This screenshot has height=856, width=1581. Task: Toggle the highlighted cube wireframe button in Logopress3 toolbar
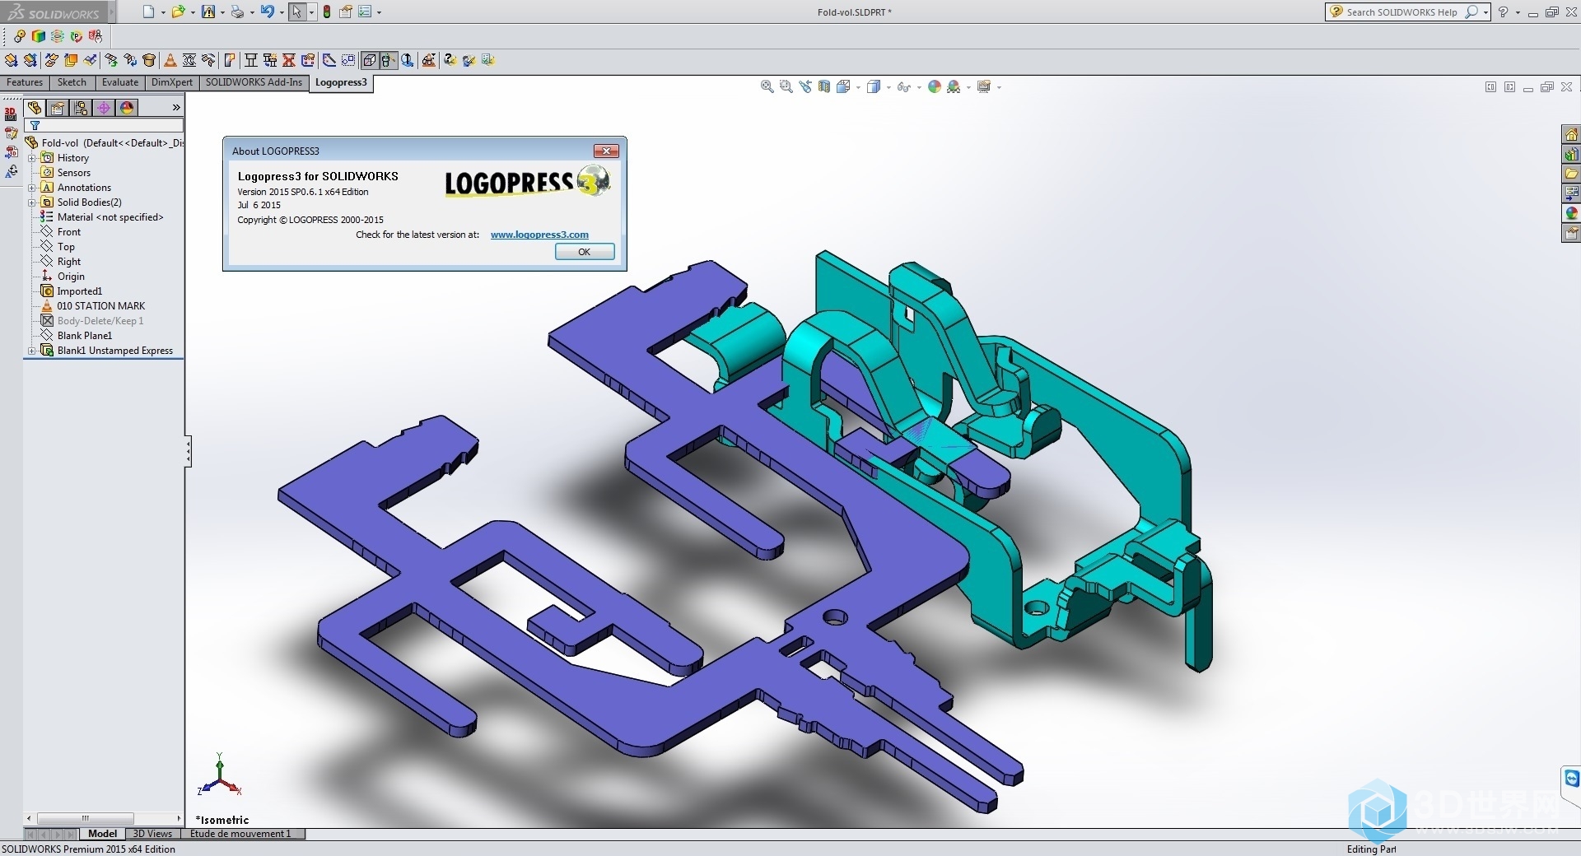point(370,60)
